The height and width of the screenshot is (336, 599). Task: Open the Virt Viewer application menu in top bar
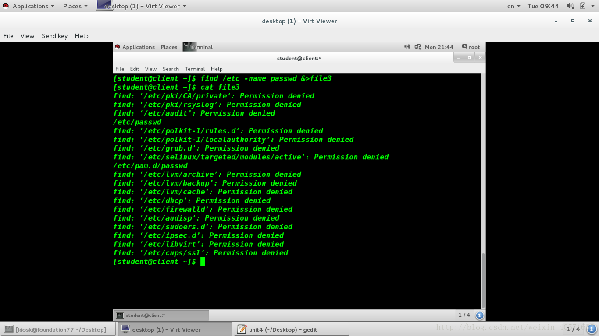(x=142, y=6)
